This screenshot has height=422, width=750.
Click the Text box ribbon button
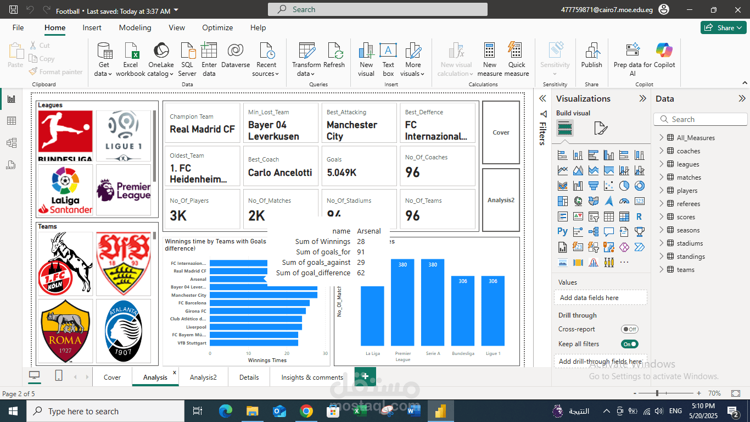(388, 59)
